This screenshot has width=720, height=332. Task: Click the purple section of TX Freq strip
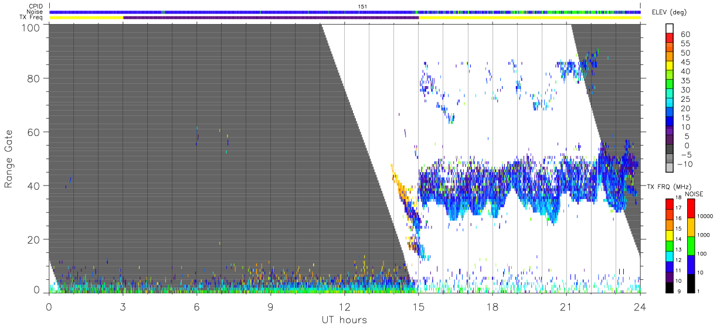pyautogui.click(x=271, y=18)
